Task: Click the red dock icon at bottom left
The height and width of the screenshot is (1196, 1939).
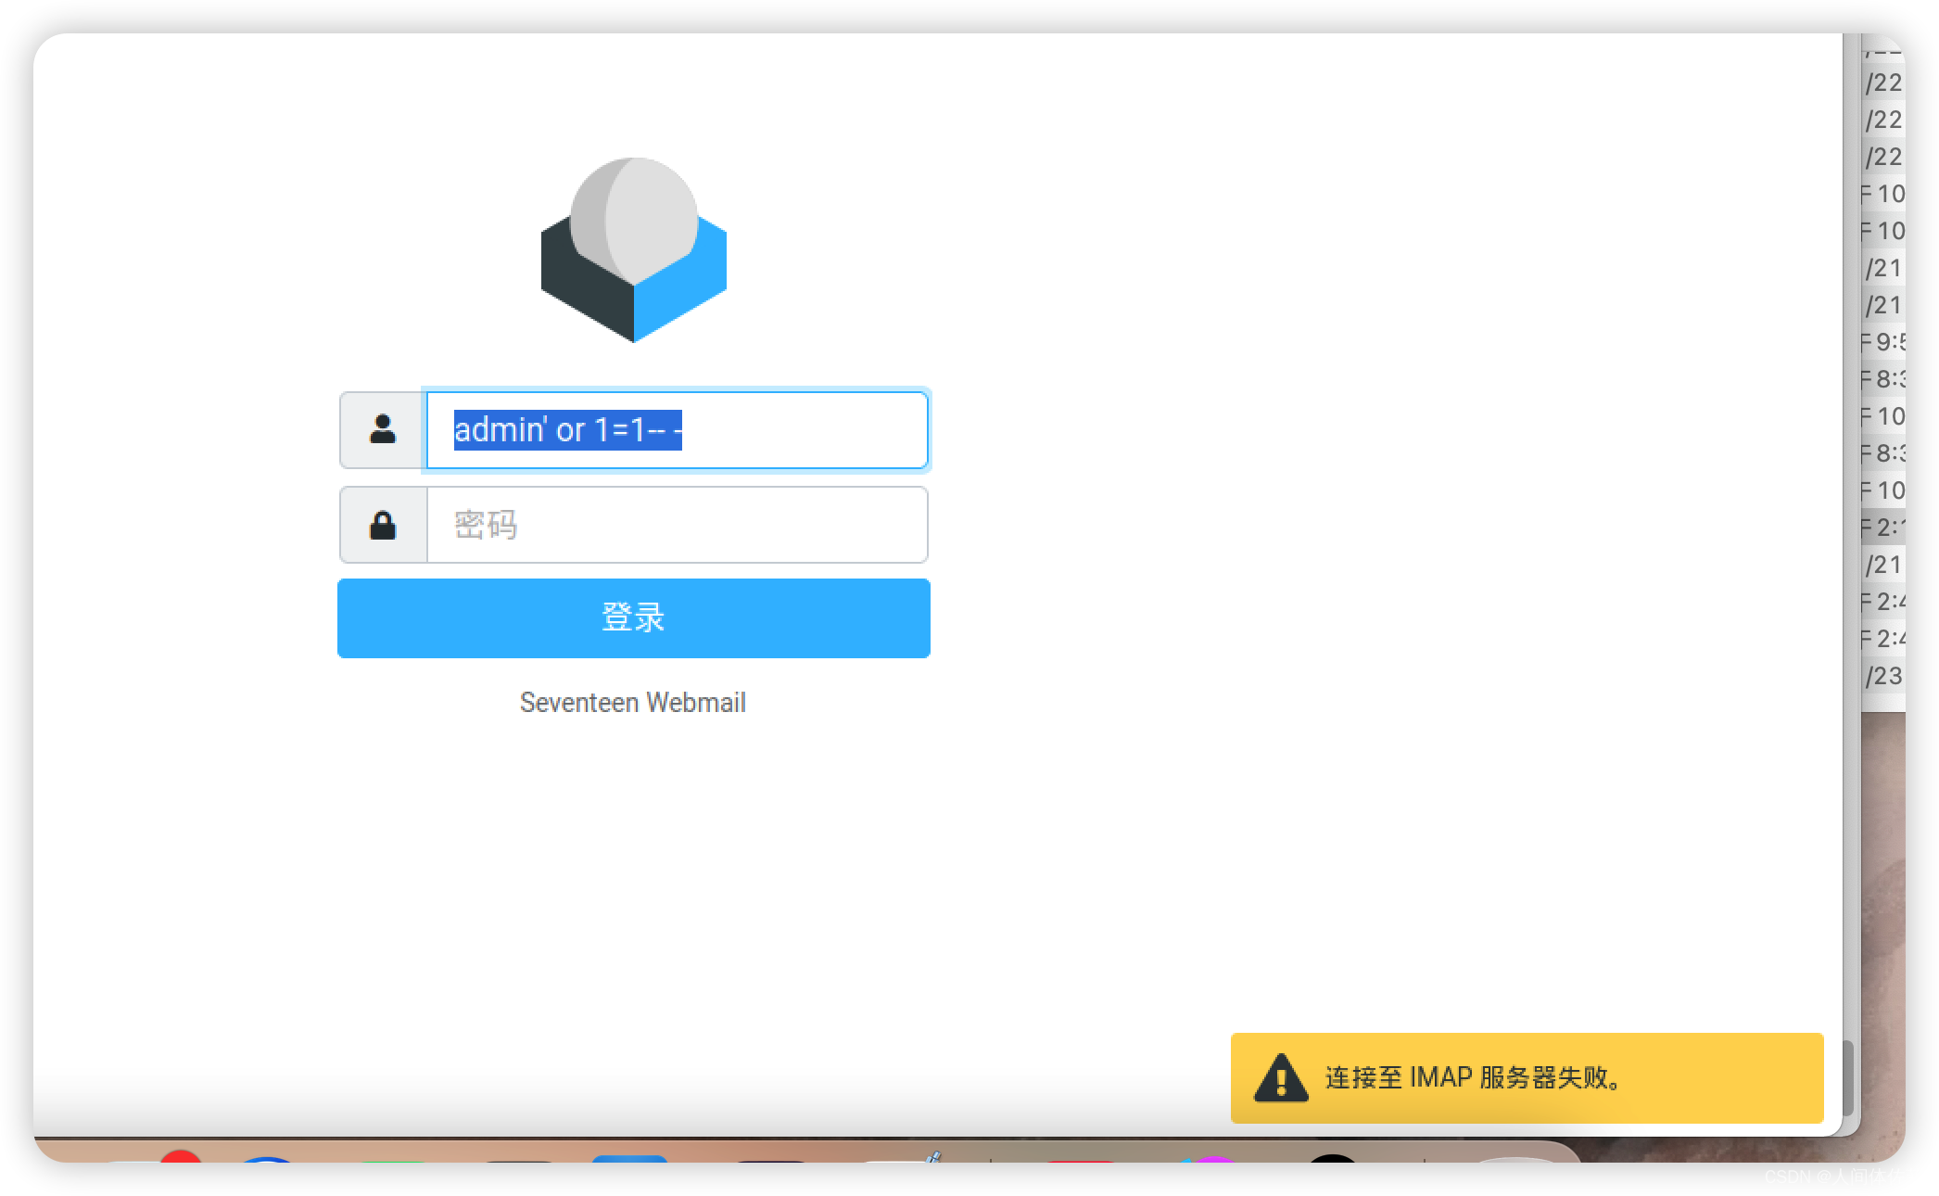Action: [x=180, y=1156]
